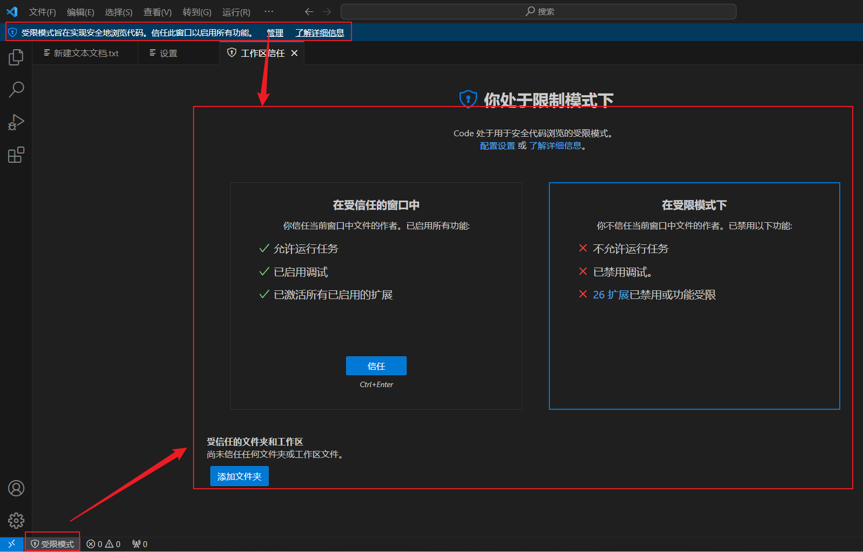The image size is (863, 552).
Task: Open the 选择(S) menu
Action: [x=118, y=12]
